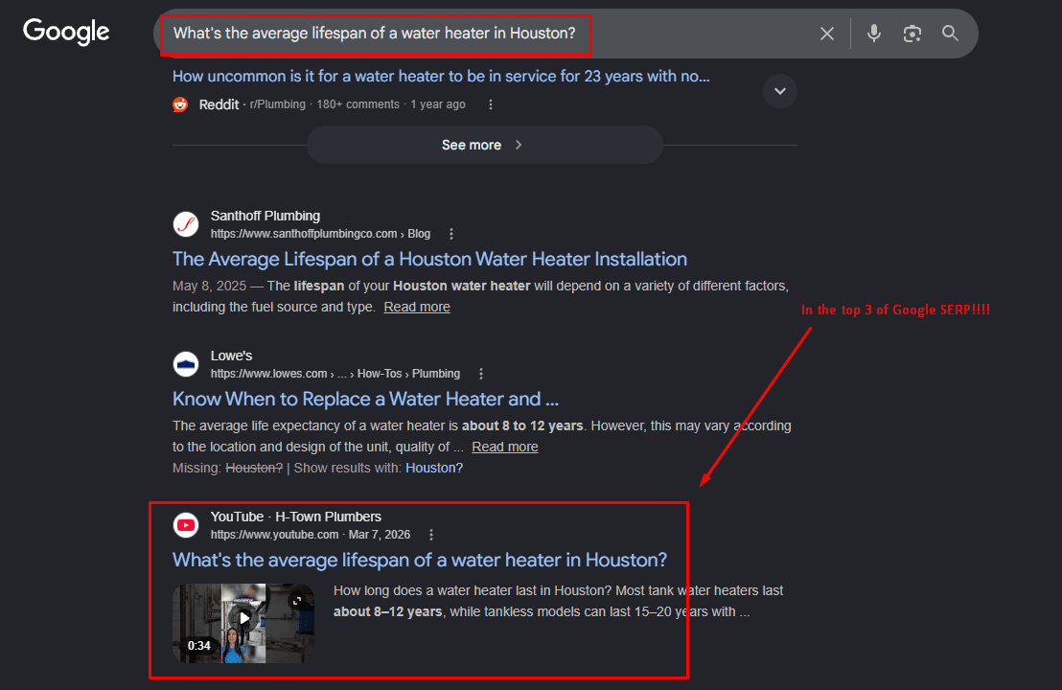Screen dimensions: 1062x690
Task: Click the magnifying glass search icon
Action: [950, 34]
